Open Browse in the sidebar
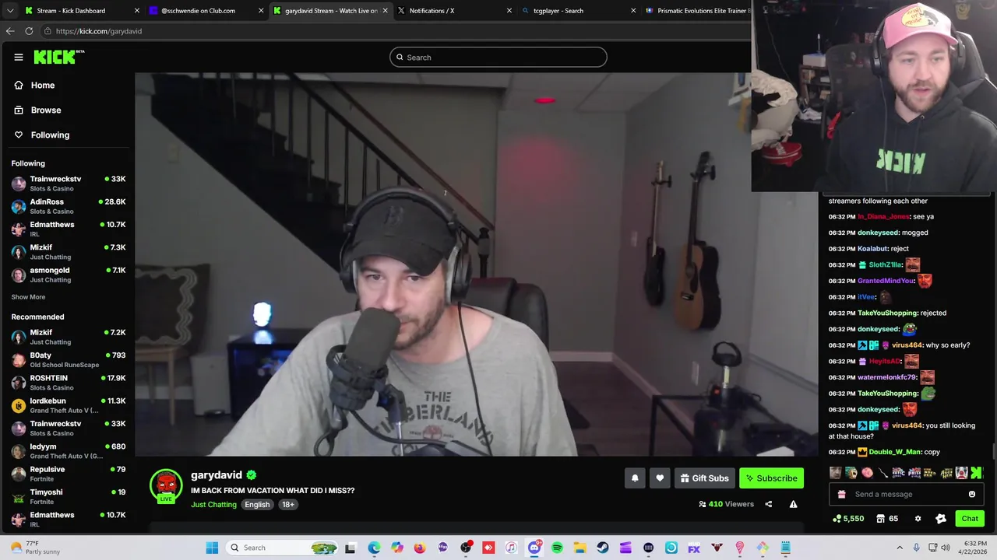The height and width of the screenshot is (560, 997). tap(45, 110)
